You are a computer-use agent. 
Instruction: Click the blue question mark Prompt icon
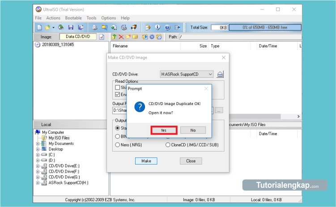pos(140,106)
